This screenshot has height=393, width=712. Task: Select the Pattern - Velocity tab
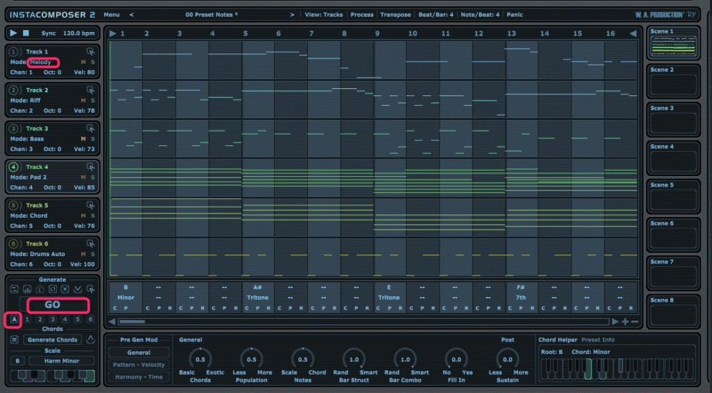pyautogui.click(x=139, y=365)
